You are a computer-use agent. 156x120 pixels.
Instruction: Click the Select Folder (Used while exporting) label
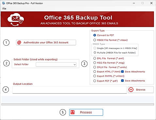36,59
